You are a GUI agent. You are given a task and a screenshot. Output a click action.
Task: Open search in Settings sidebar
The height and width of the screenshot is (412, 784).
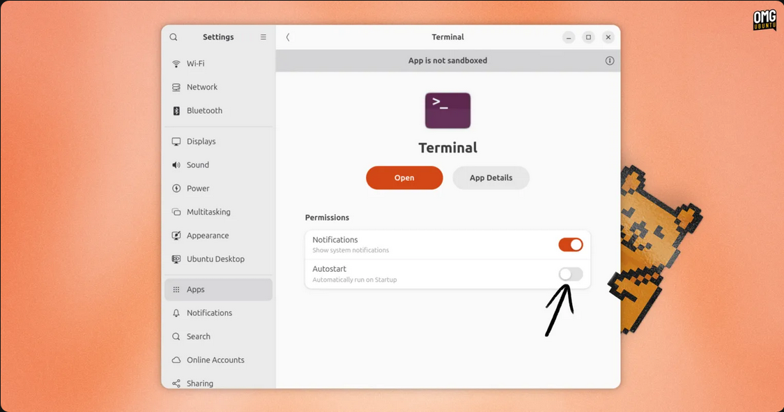click(174, 37)
